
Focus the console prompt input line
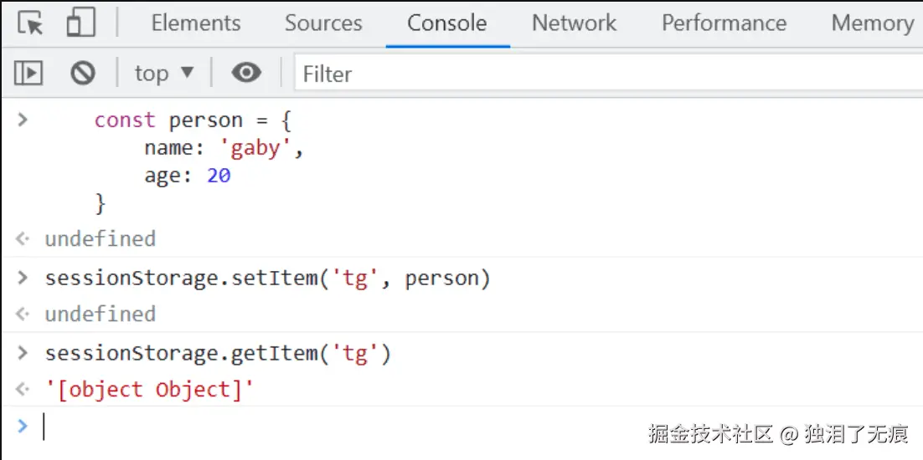tap(335, 427)
